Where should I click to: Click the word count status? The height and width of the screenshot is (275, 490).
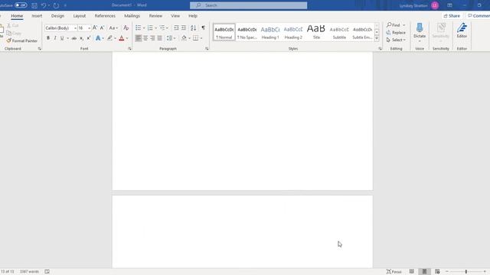[x=29, y=272]
